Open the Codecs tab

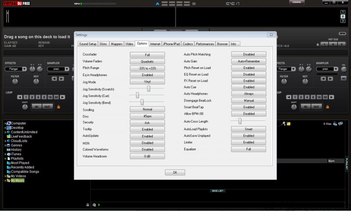188,44
